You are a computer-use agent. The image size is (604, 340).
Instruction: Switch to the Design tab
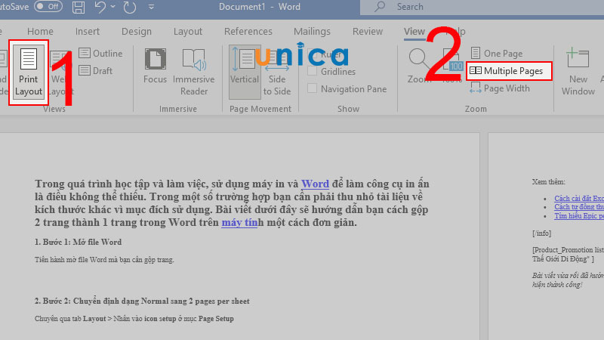pos(137,31)
